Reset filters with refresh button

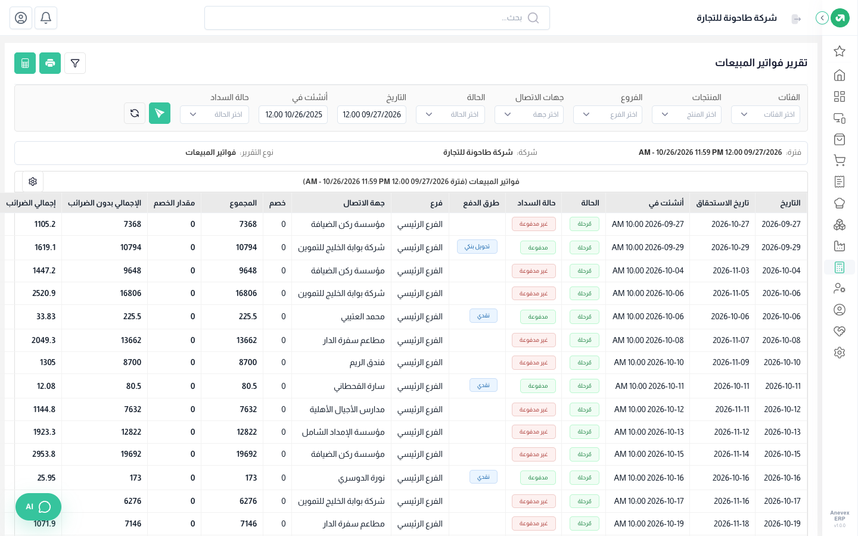(x=135, y=113)
